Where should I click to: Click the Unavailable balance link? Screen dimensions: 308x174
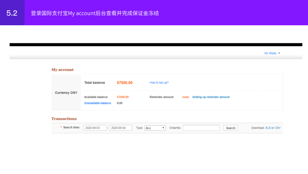pyautogui.click(x=97, y=103)
